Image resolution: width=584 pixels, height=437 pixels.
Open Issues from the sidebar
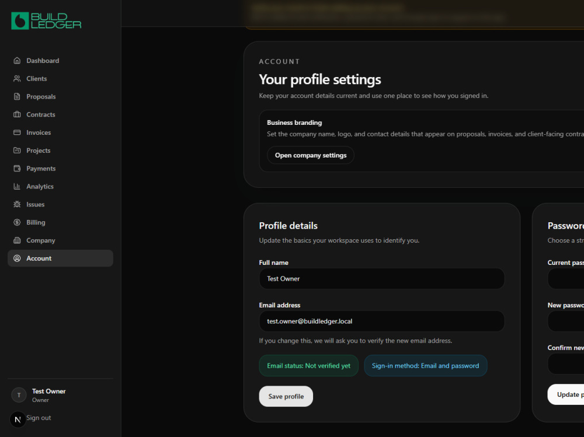pyautogui.click(x=60, y=204)
